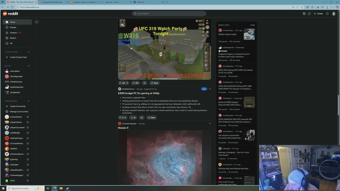Open All feed in sidebar
This screenshot has width=340, height=191.
click(17, 43)
